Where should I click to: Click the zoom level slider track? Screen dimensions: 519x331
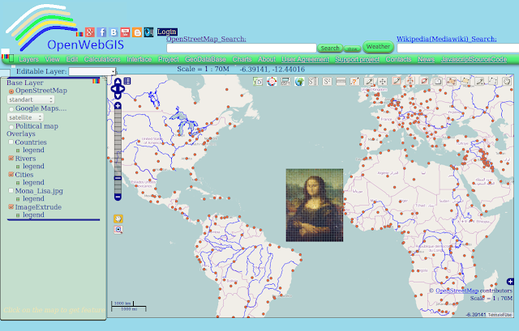pyautogui.click(x=118, y=151)
